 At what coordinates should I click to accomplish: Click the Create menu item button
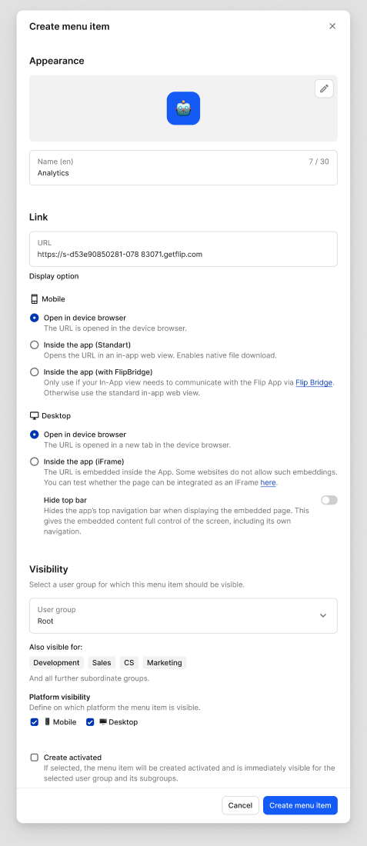click(x=300, y=805)
